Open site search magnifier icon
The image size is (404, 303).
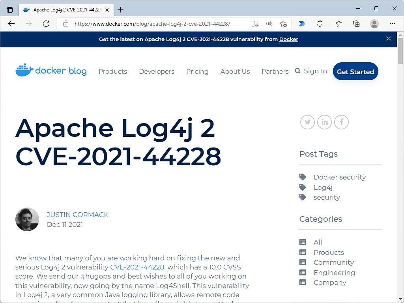pyautogui.click(x=297, y=71)
